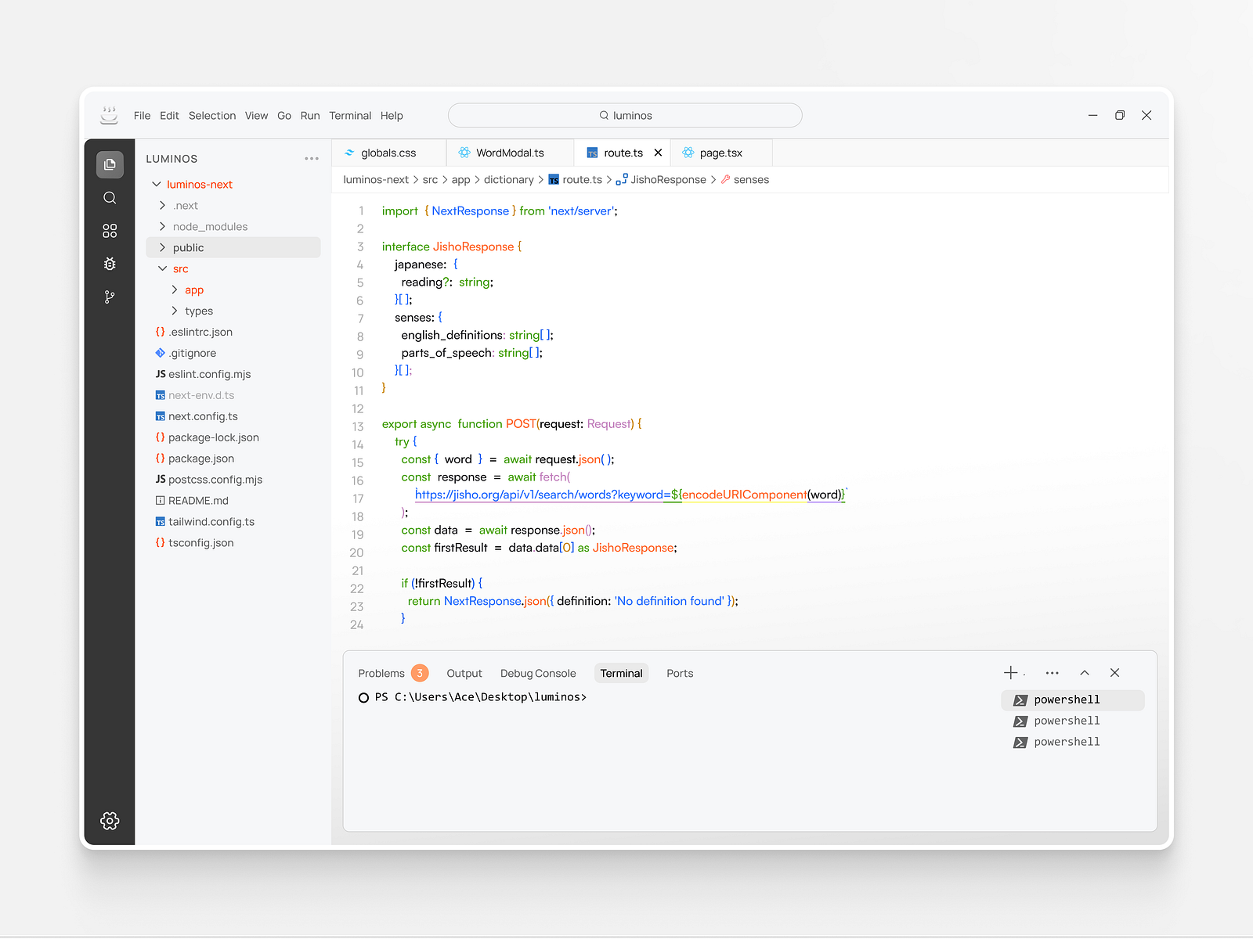
Task: Open the Explorer panel icon
Action: [x=109, y=164]
